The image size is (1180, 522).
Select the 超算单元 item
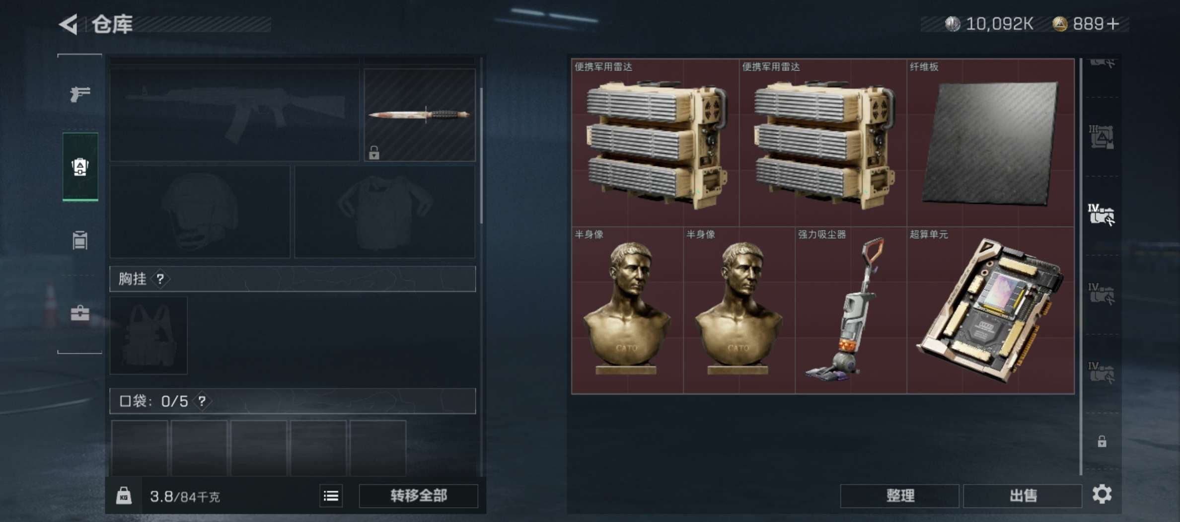coord(991,310)
